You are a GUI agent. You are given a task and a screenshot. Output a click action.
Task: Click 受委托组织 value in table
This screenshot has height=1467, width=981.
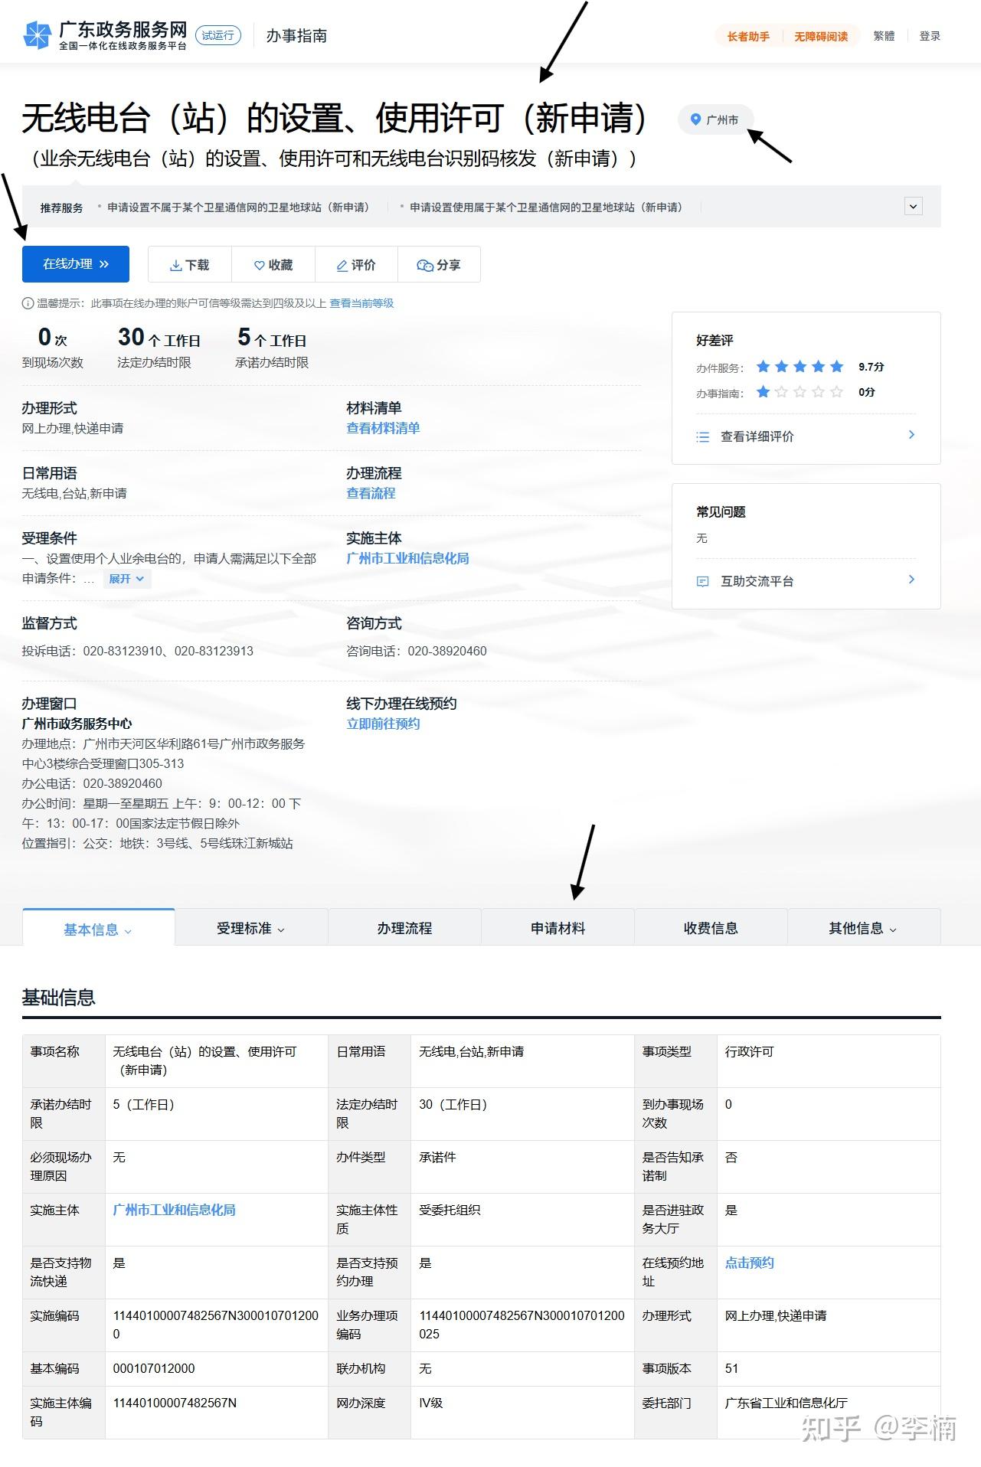pyautogui.click(x=450, y=1210)
